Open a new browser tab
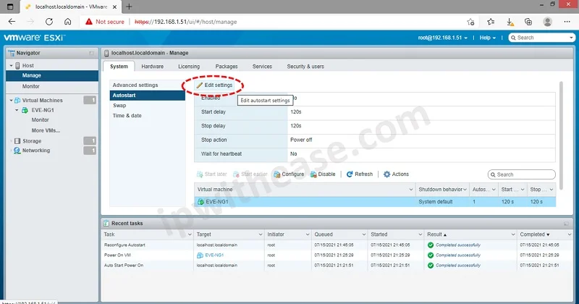The image size is (579, 304). 129,7
